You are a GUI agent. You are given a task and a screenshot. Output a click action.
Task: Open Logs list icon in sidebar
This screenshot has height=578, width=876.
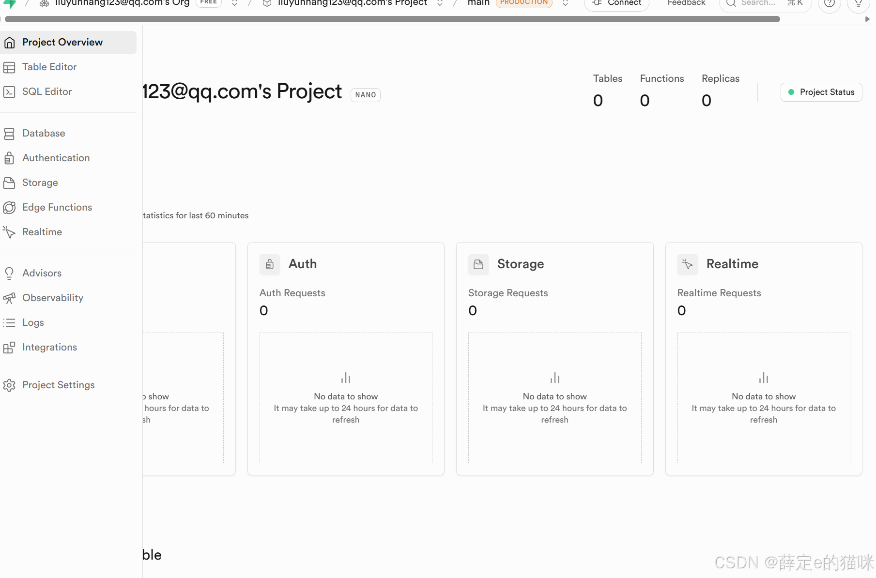(x=9, y=323)
